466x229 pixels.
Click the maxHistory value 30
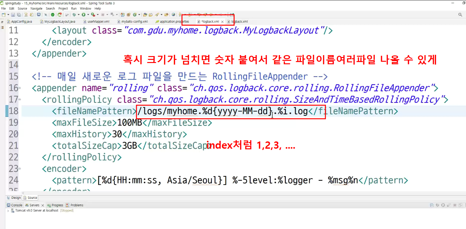pyautogui.click(x=117, y=134)
